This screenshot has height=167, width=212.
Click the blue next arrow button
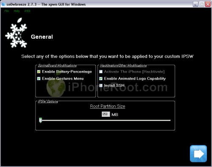[x=198, y=153]
